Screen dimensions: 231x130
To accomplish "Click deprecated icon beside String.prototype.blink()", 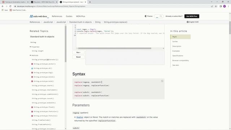I will [x=32, y=77].
